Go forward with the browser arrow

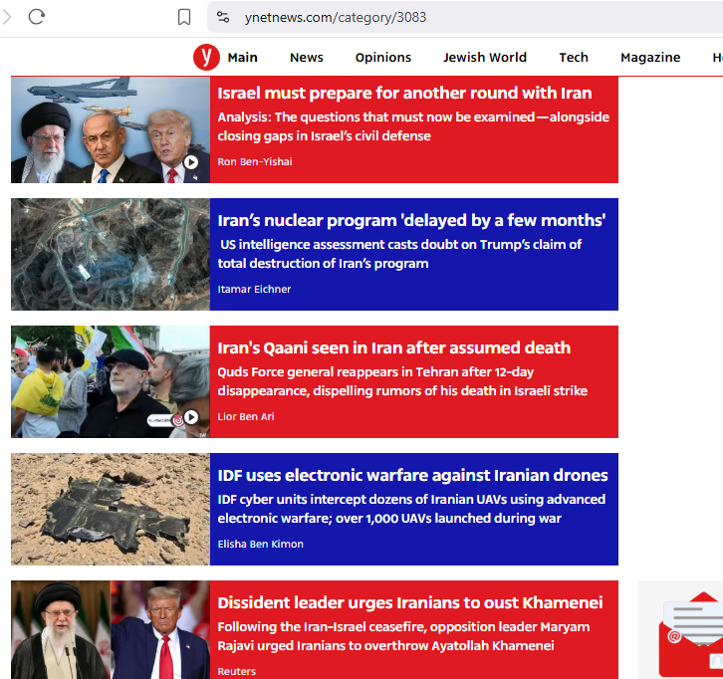pos(6,17)
